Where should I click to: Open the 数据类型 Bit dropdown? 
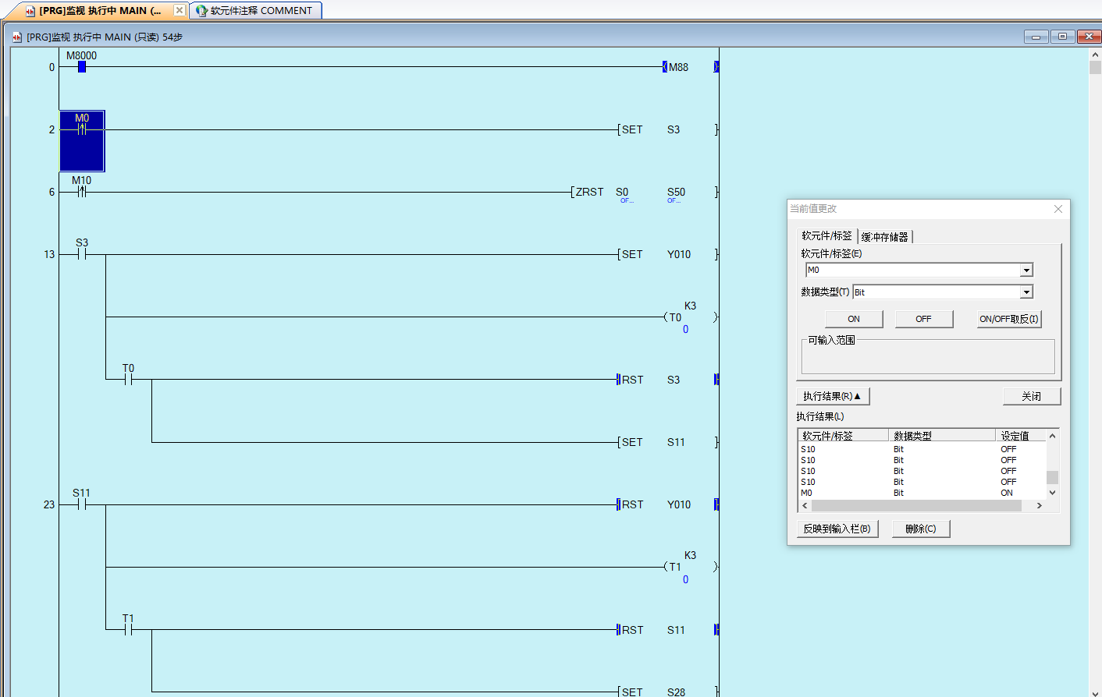1026,292
